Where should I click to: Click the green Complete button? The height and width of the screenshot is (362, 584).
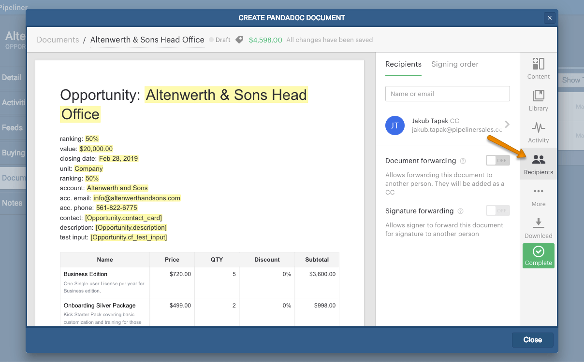(538, 256)
